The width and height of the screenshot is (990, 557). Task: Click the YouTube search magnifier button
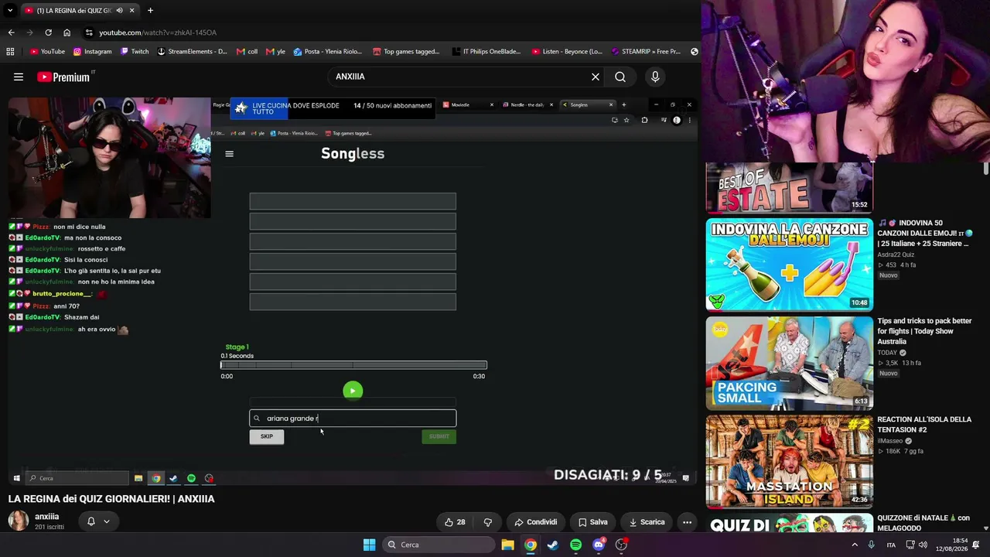point(620,77)
